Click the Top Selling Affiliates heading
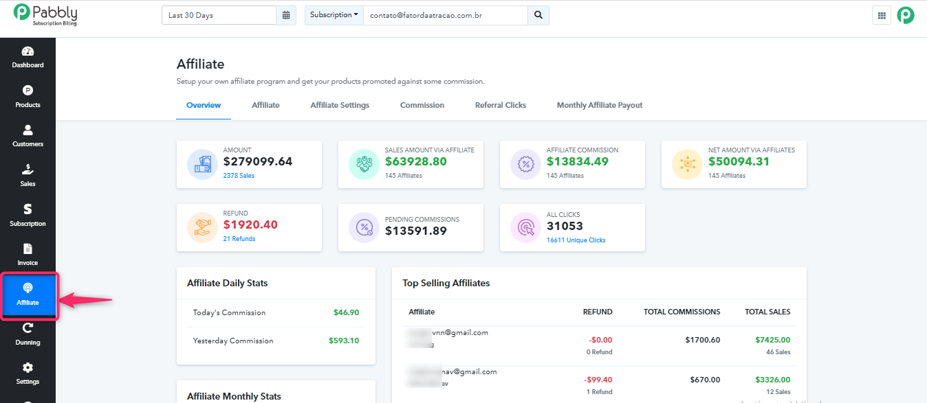Viewport: 927px width, 403px height. coord(446,283)
